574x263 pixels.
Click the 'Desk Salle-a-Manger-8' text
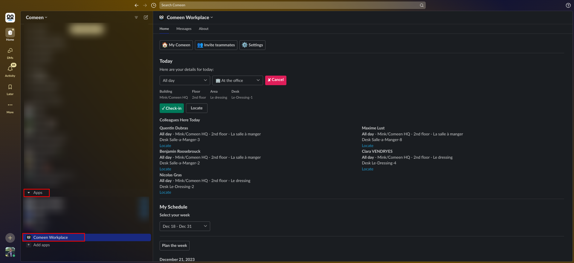pos(382,140)
